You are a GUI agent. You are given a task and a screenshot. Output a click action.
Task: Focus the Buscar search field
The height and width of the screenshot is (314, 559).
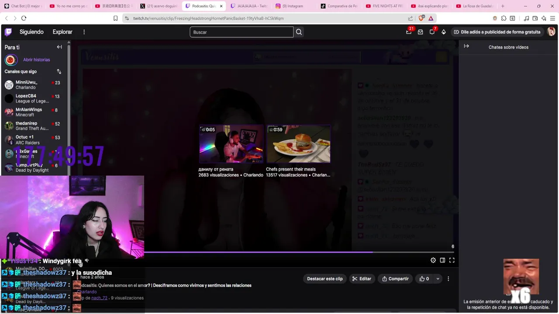242,32
